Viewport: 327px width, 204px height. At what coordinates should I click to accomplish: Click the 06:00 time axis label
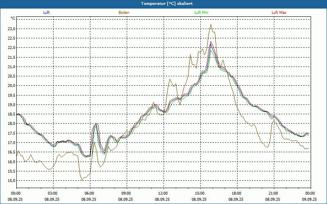tap(90, 193)
